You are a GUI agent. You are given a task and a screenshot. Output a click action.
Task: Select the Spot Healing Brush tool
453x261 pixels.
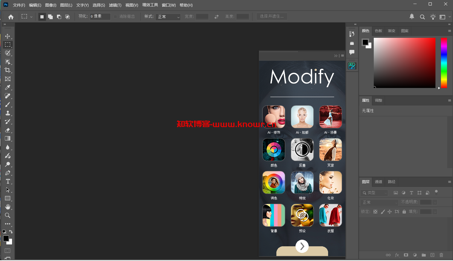pyautogui.click(x=8, y=96)
